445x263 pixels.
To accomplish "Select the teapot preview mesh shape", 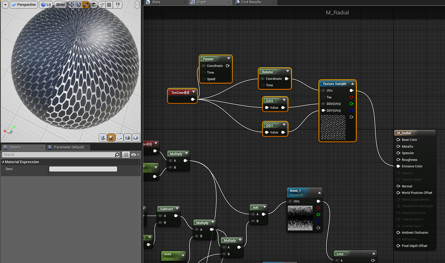I will 135,137.
